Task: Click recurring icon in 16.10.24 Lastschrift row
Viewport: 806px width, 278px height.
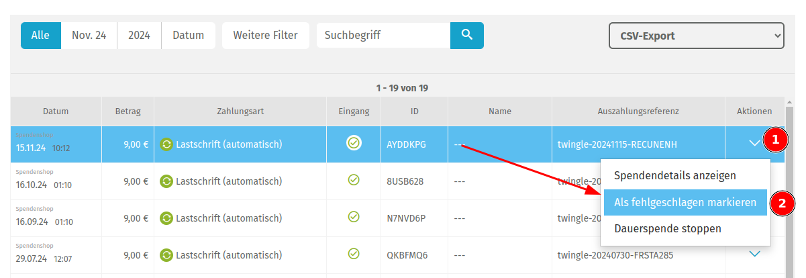Action: click(166, 181)
